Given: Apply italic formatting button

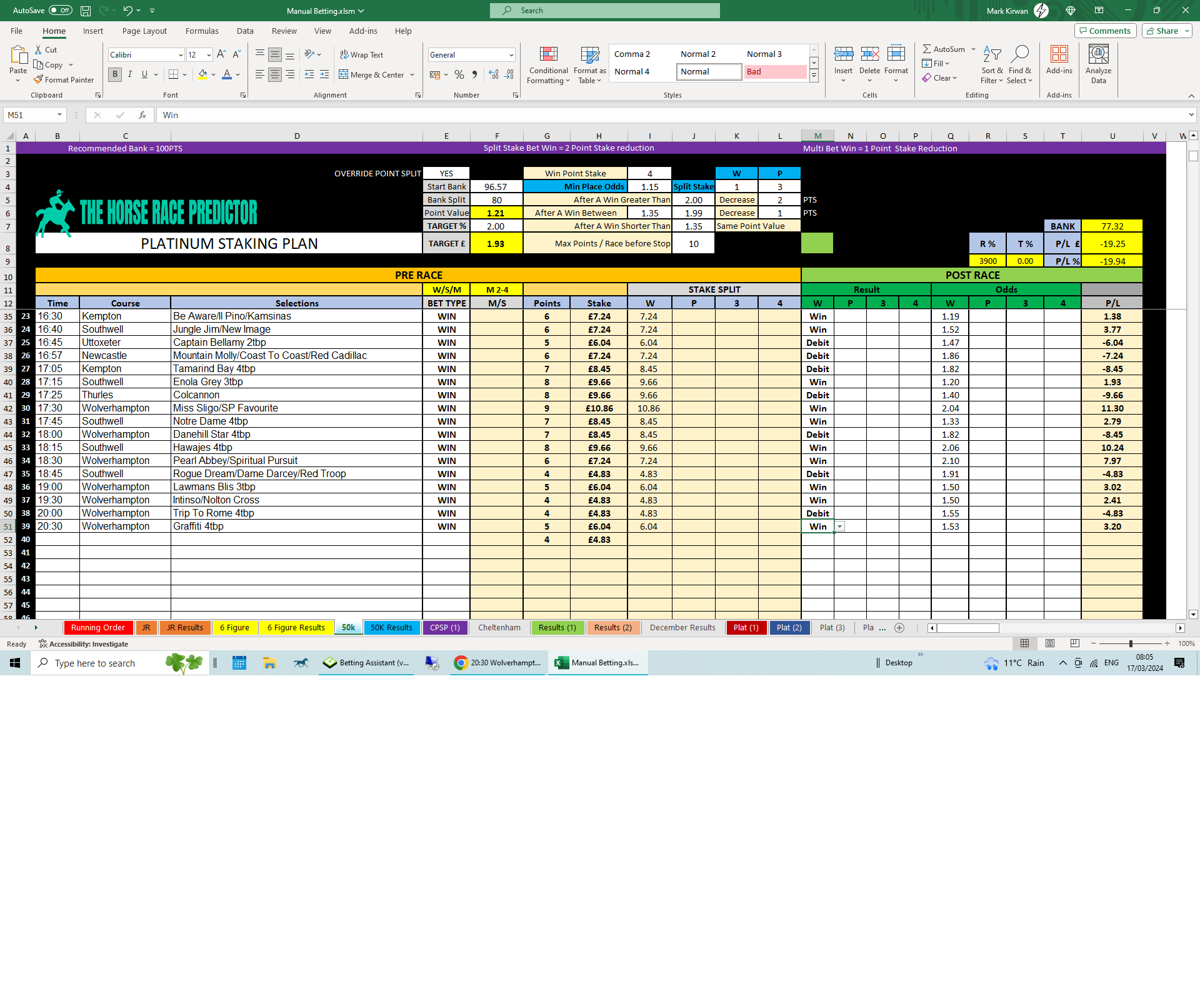Looking at the screenshot, I should point(130,74).
